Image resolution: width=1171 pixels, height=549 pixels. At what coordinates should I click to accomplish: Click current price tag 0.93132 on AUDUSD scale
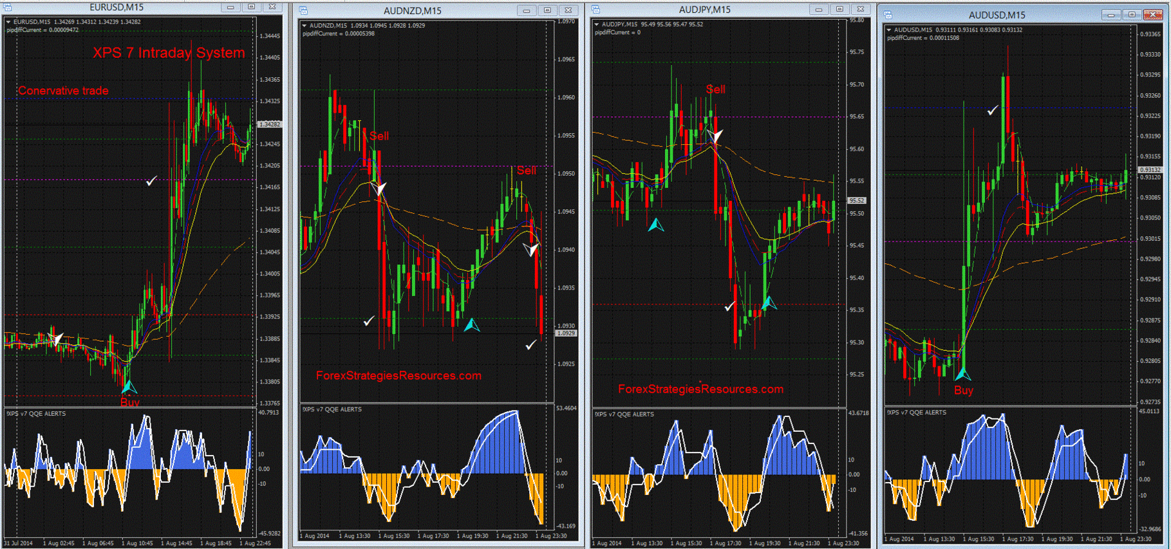[x=1150, y=170]
